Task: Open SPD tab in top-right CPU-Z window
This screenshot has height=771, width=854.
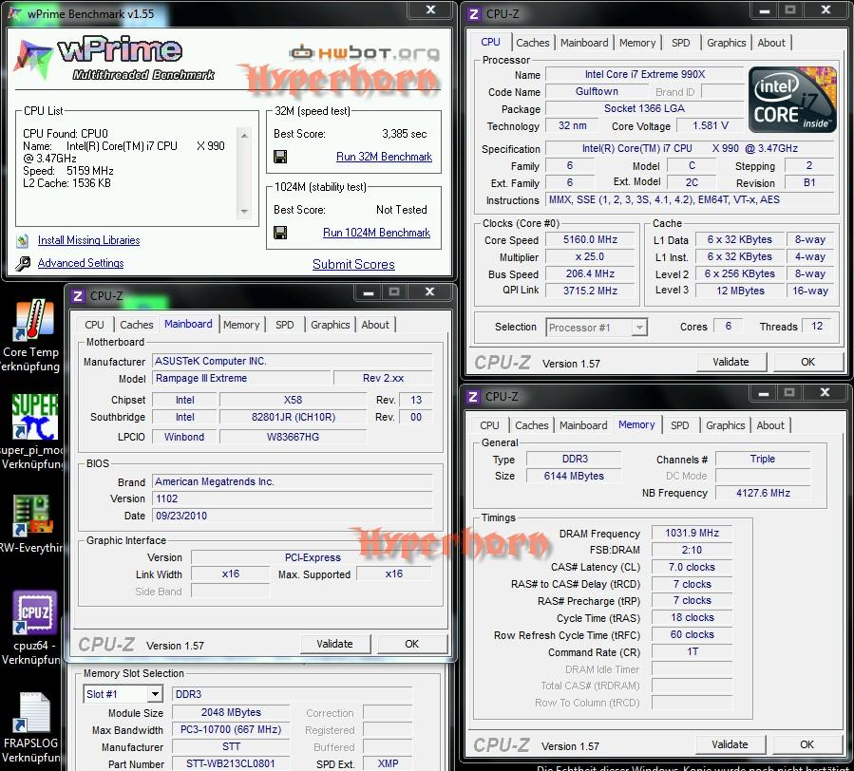Action: pos(680,43)
